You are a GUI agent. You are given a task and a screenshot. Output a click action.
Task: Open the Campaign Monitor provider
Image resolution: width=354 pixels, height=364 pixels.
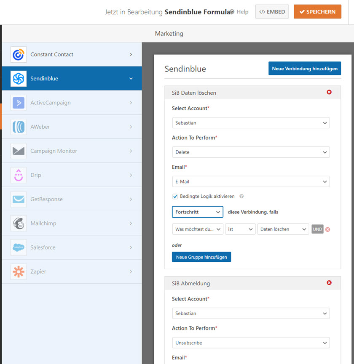click(72, 151)
